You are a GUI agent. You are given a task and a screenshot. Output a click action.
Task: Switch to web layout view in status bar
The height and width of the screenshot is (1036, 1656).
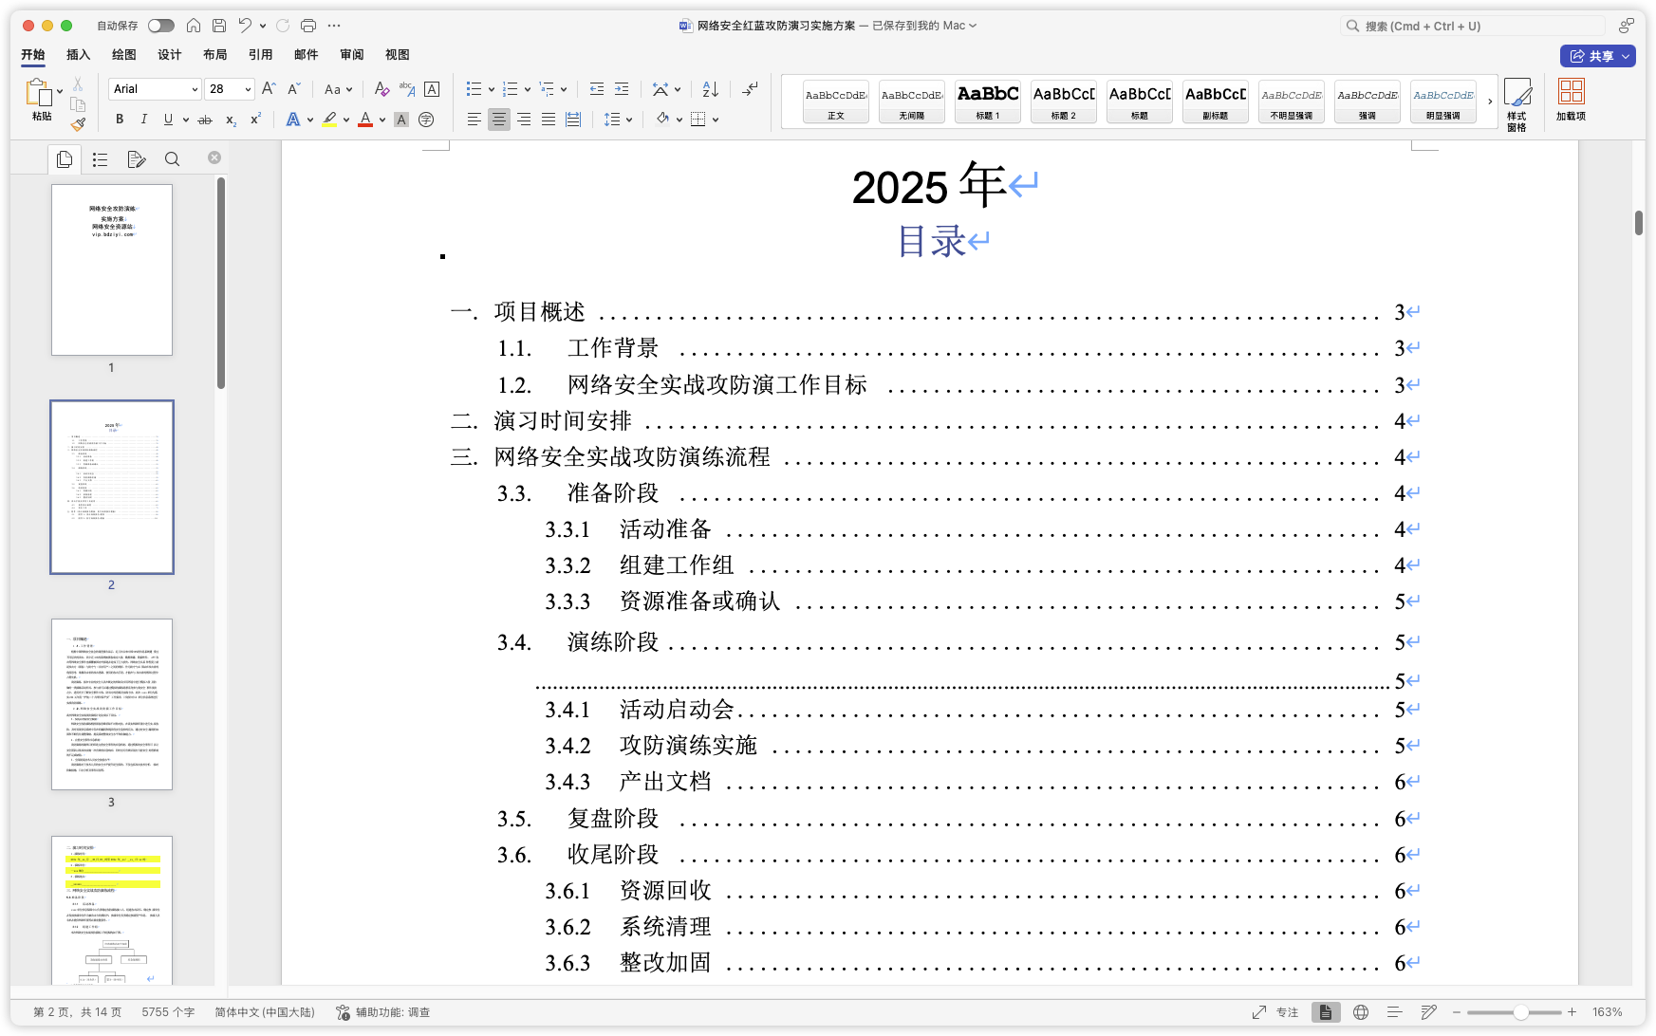click(1363, 1012)
